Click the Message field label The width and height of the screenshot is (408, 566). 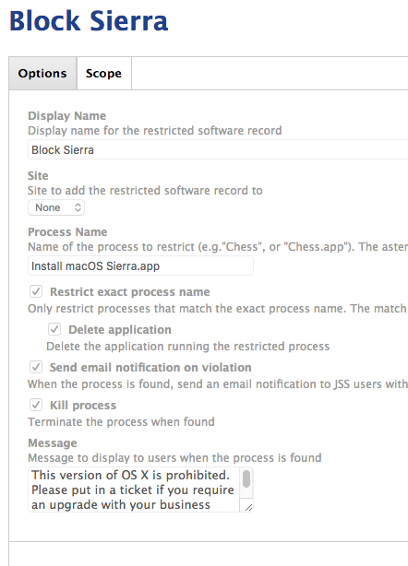[53, 442]
